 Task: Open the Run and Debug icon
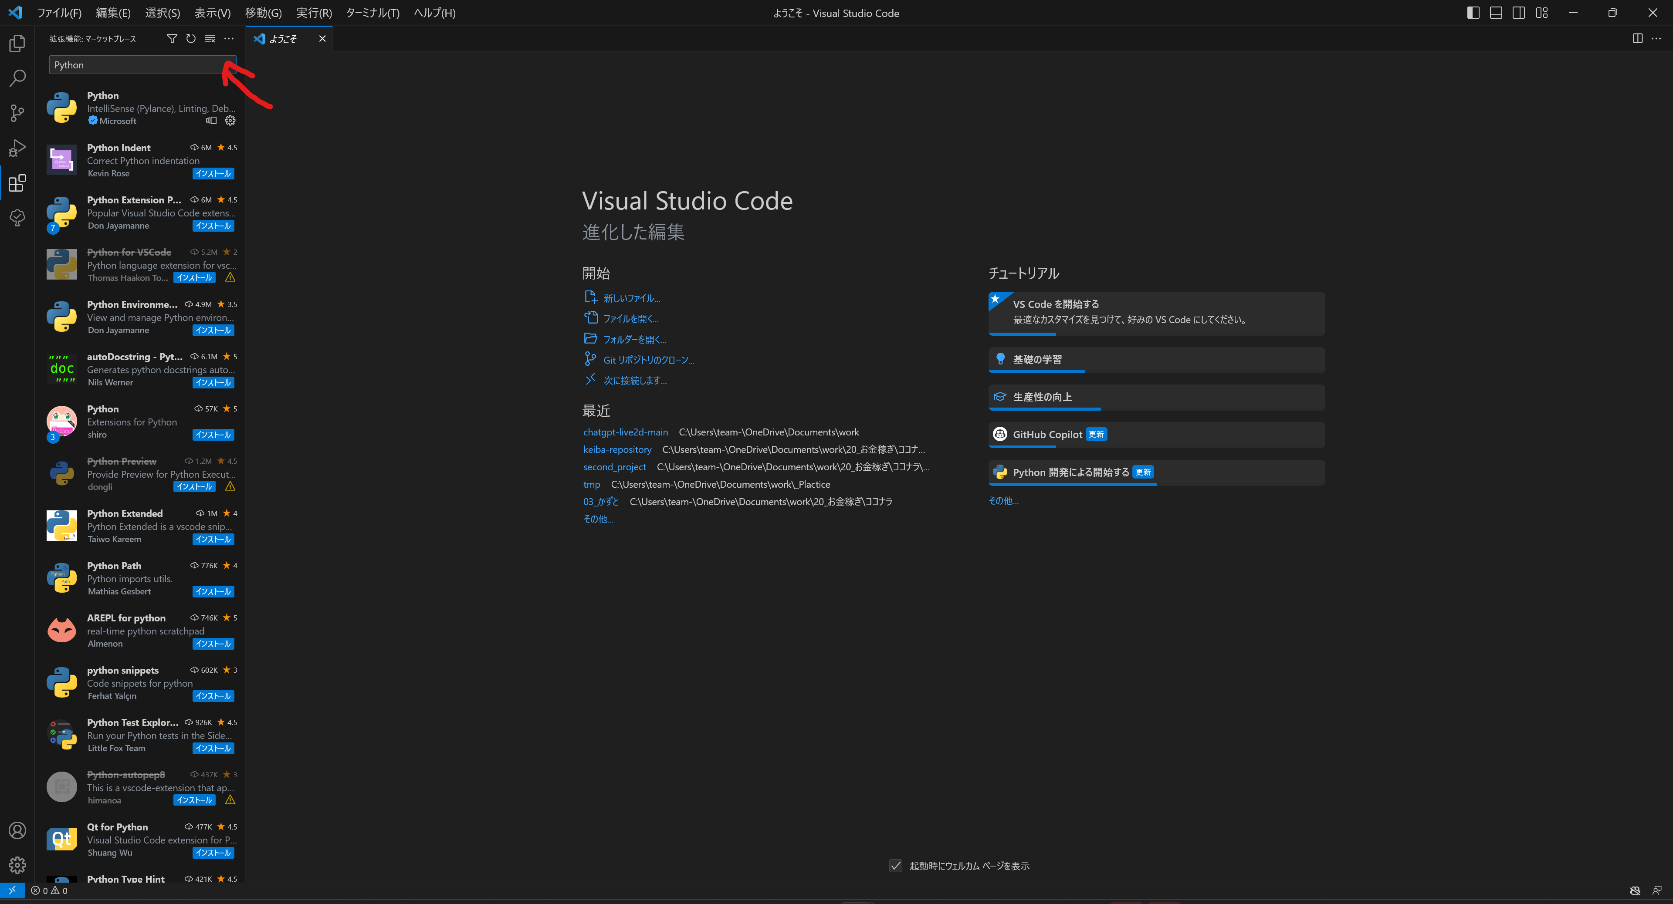point(17,148)
